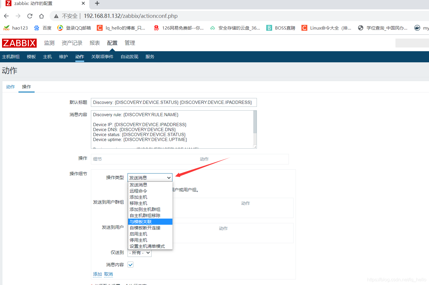Select 启用主机 option
This screenshot has height=285, width=429.
click(150, 234)
